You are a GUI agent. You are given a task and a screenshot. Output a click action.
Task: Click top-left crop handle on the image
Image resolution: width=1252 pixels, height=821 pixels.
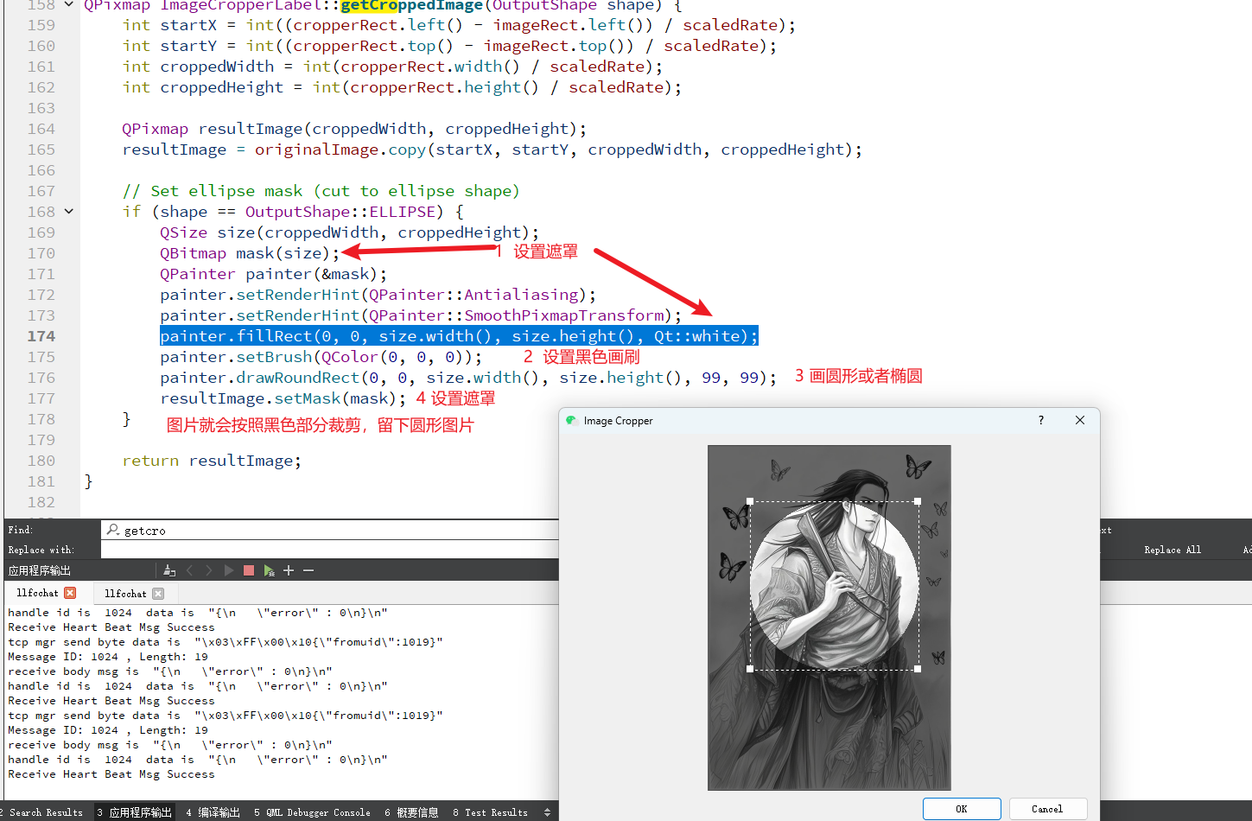click(750, 501)
